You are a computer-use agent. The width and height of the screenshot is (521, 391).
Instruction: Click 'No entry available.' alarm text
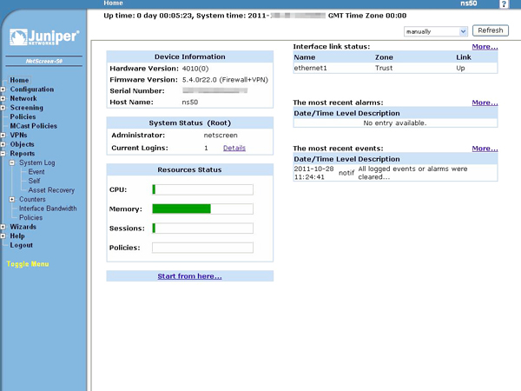coord(395,123)
